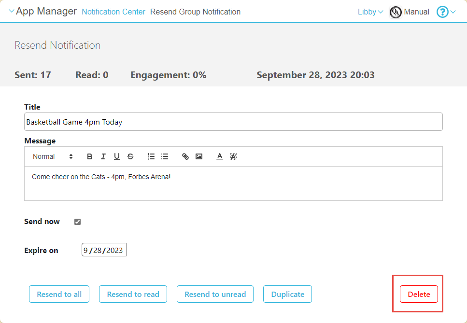Uncheck the Send now checkbox

coord(77,222)
